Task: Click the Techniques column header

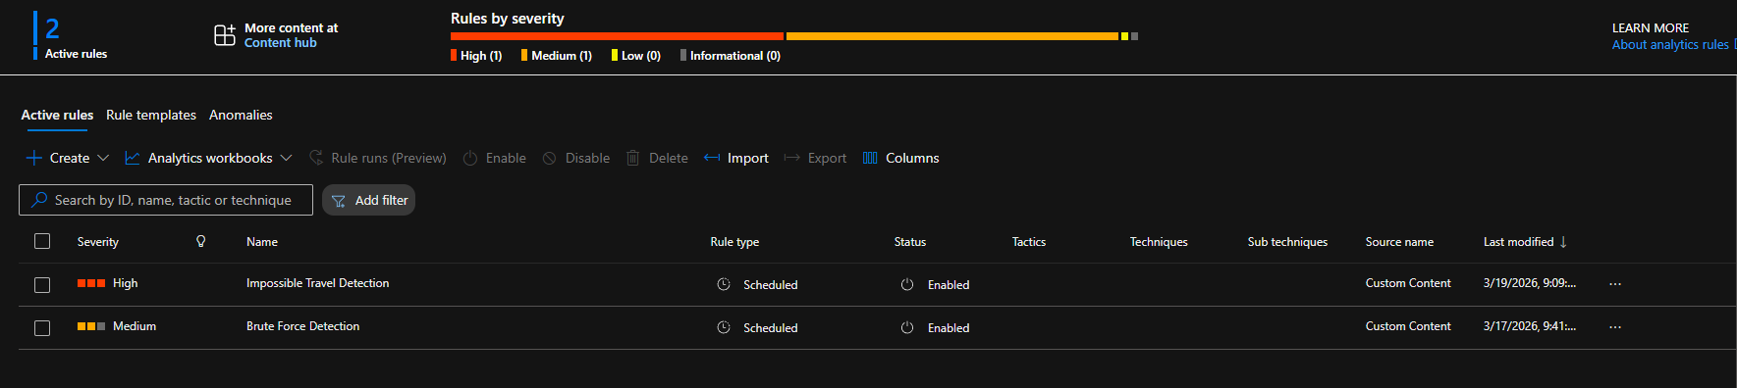Action: pos(1159,241)
